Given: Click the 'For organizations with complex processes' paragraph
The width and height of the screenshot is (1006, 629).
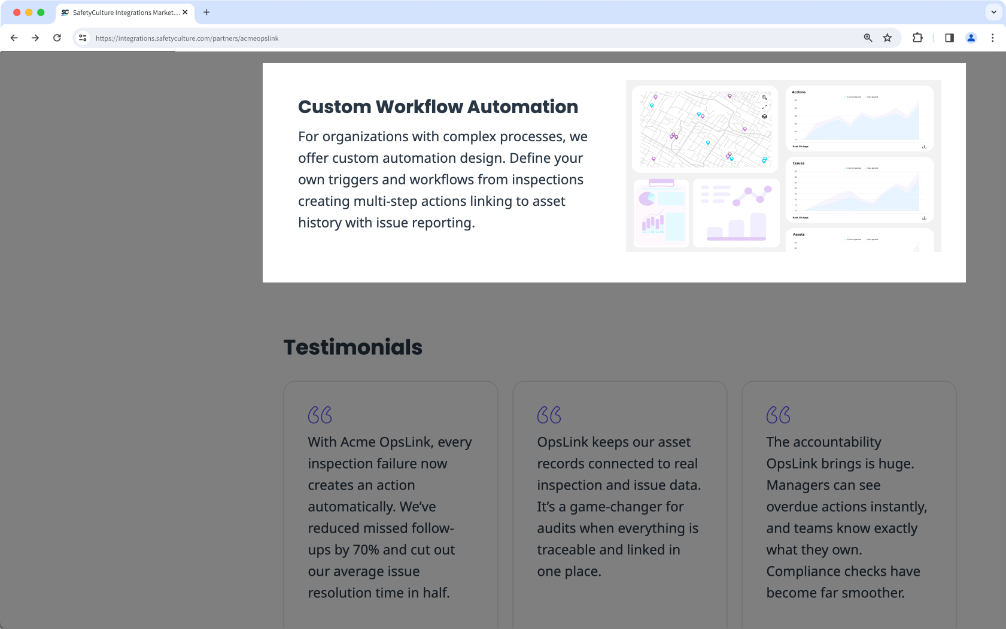Looking at the screenshot, I should point(443,180).
